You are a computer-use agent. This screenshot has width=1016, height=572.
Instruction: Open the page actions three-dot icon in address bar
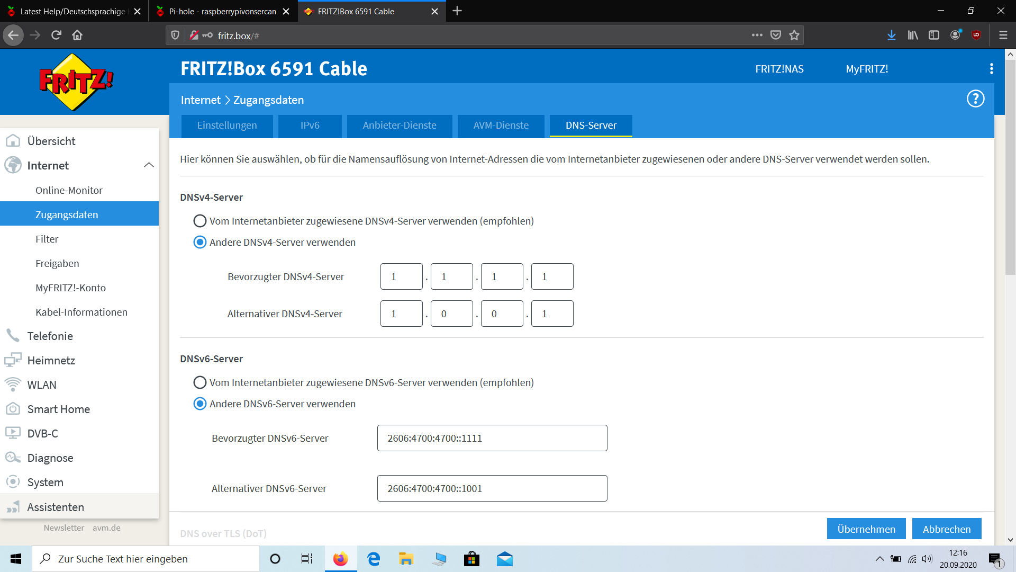[757, 35]
